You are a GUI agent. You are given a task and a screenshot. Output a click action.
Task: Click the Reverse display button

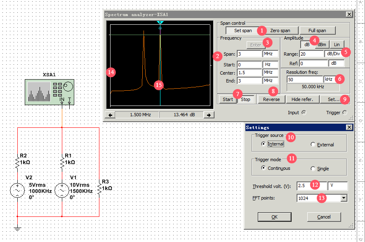click(x=271, y=99)
